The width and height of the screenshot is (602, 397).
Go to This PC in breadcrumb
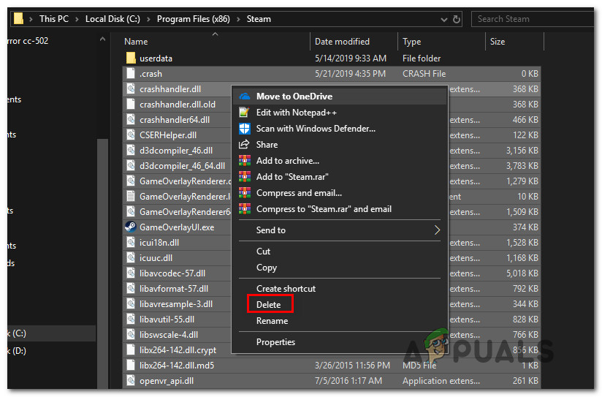click(x=54, y=19)
